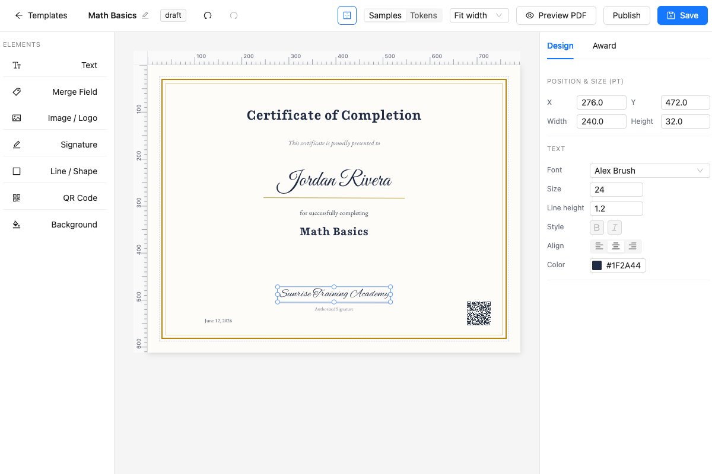Go back to Templates list
The height and width of the screenshot is (474, 712).
tap(41, 15)
